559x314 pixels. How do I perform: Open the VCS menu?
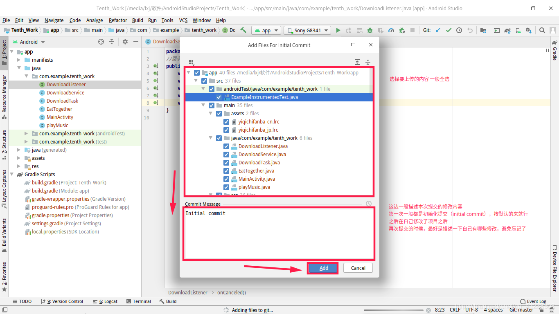pyautogui.click(x=183, y=20)
